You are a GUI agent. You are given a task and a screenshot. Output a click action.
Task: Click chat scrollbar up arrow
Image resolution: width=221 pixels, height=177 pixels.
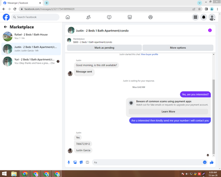click(x=213, y=54)
